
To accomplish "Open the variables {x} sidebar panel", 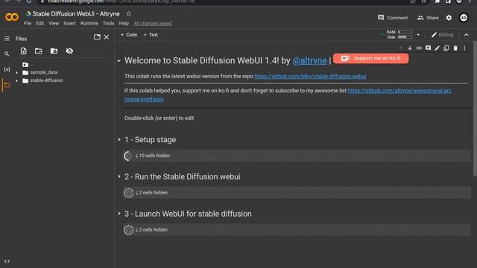I will (x=7, y=69).
